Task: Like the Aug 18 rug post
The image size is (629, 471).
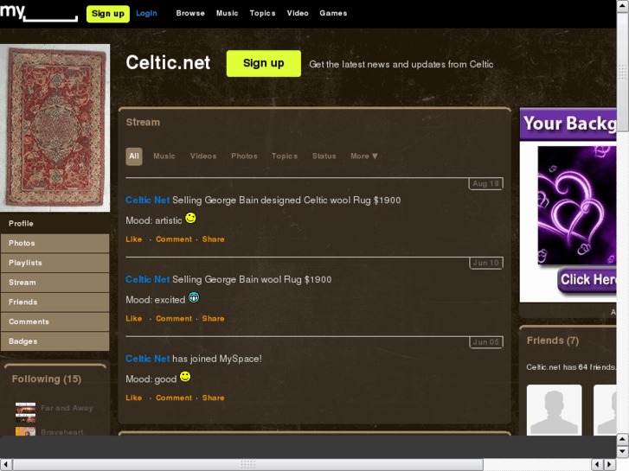Action: [133, 239]
